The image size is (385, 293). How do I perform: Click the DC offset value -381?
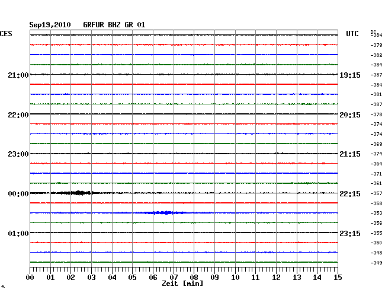[376, 94]
